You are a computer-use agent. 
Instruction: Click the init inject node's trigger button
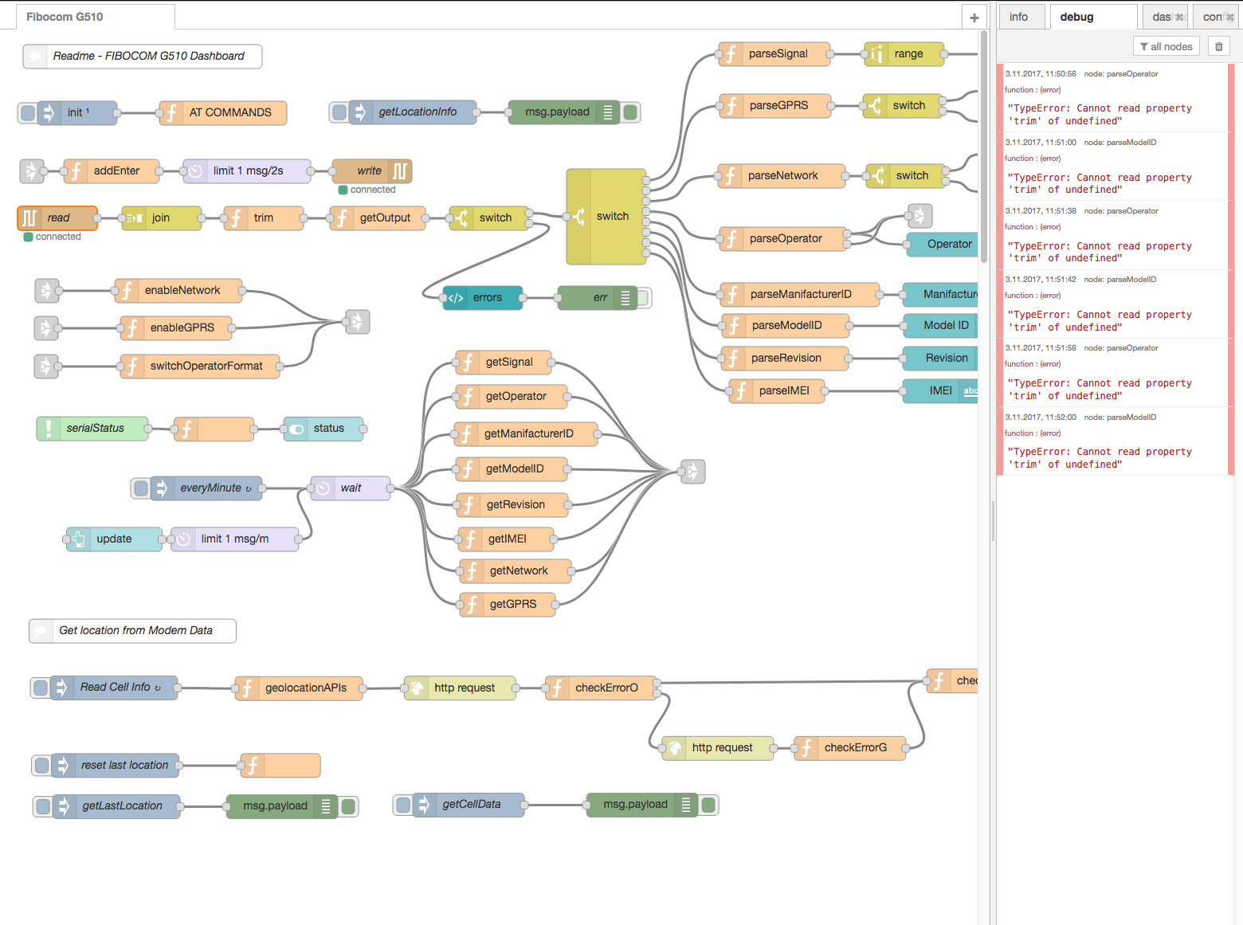pos(28,113)
